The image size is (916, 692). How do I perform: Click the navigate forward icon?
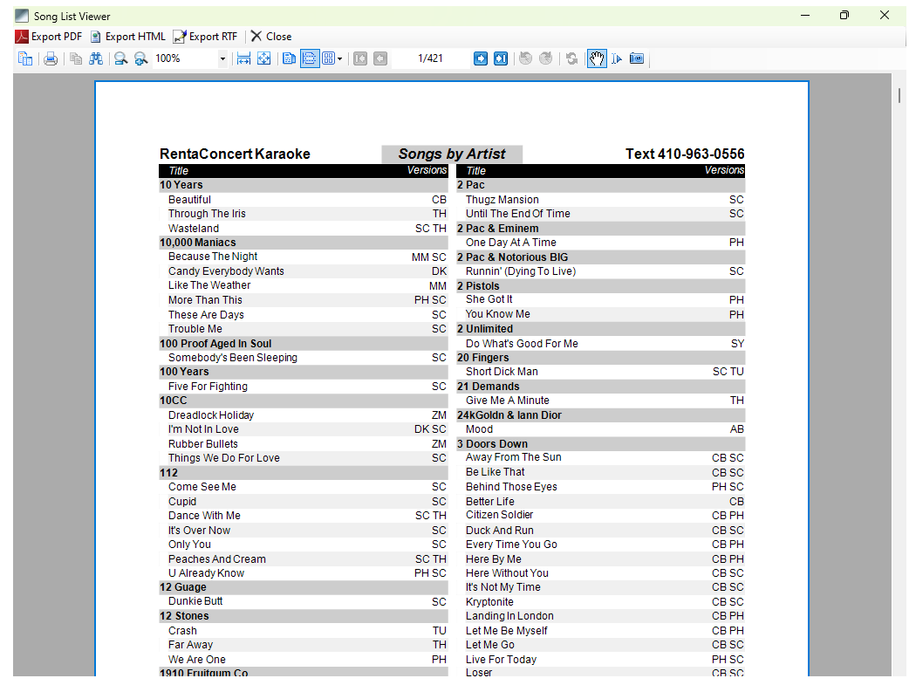(545, 58)
